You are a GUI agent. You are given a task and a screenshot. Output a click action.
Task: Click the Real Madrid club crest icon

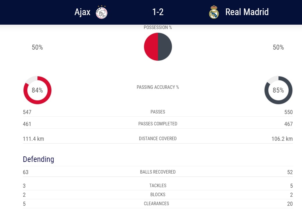pos(214,12)
